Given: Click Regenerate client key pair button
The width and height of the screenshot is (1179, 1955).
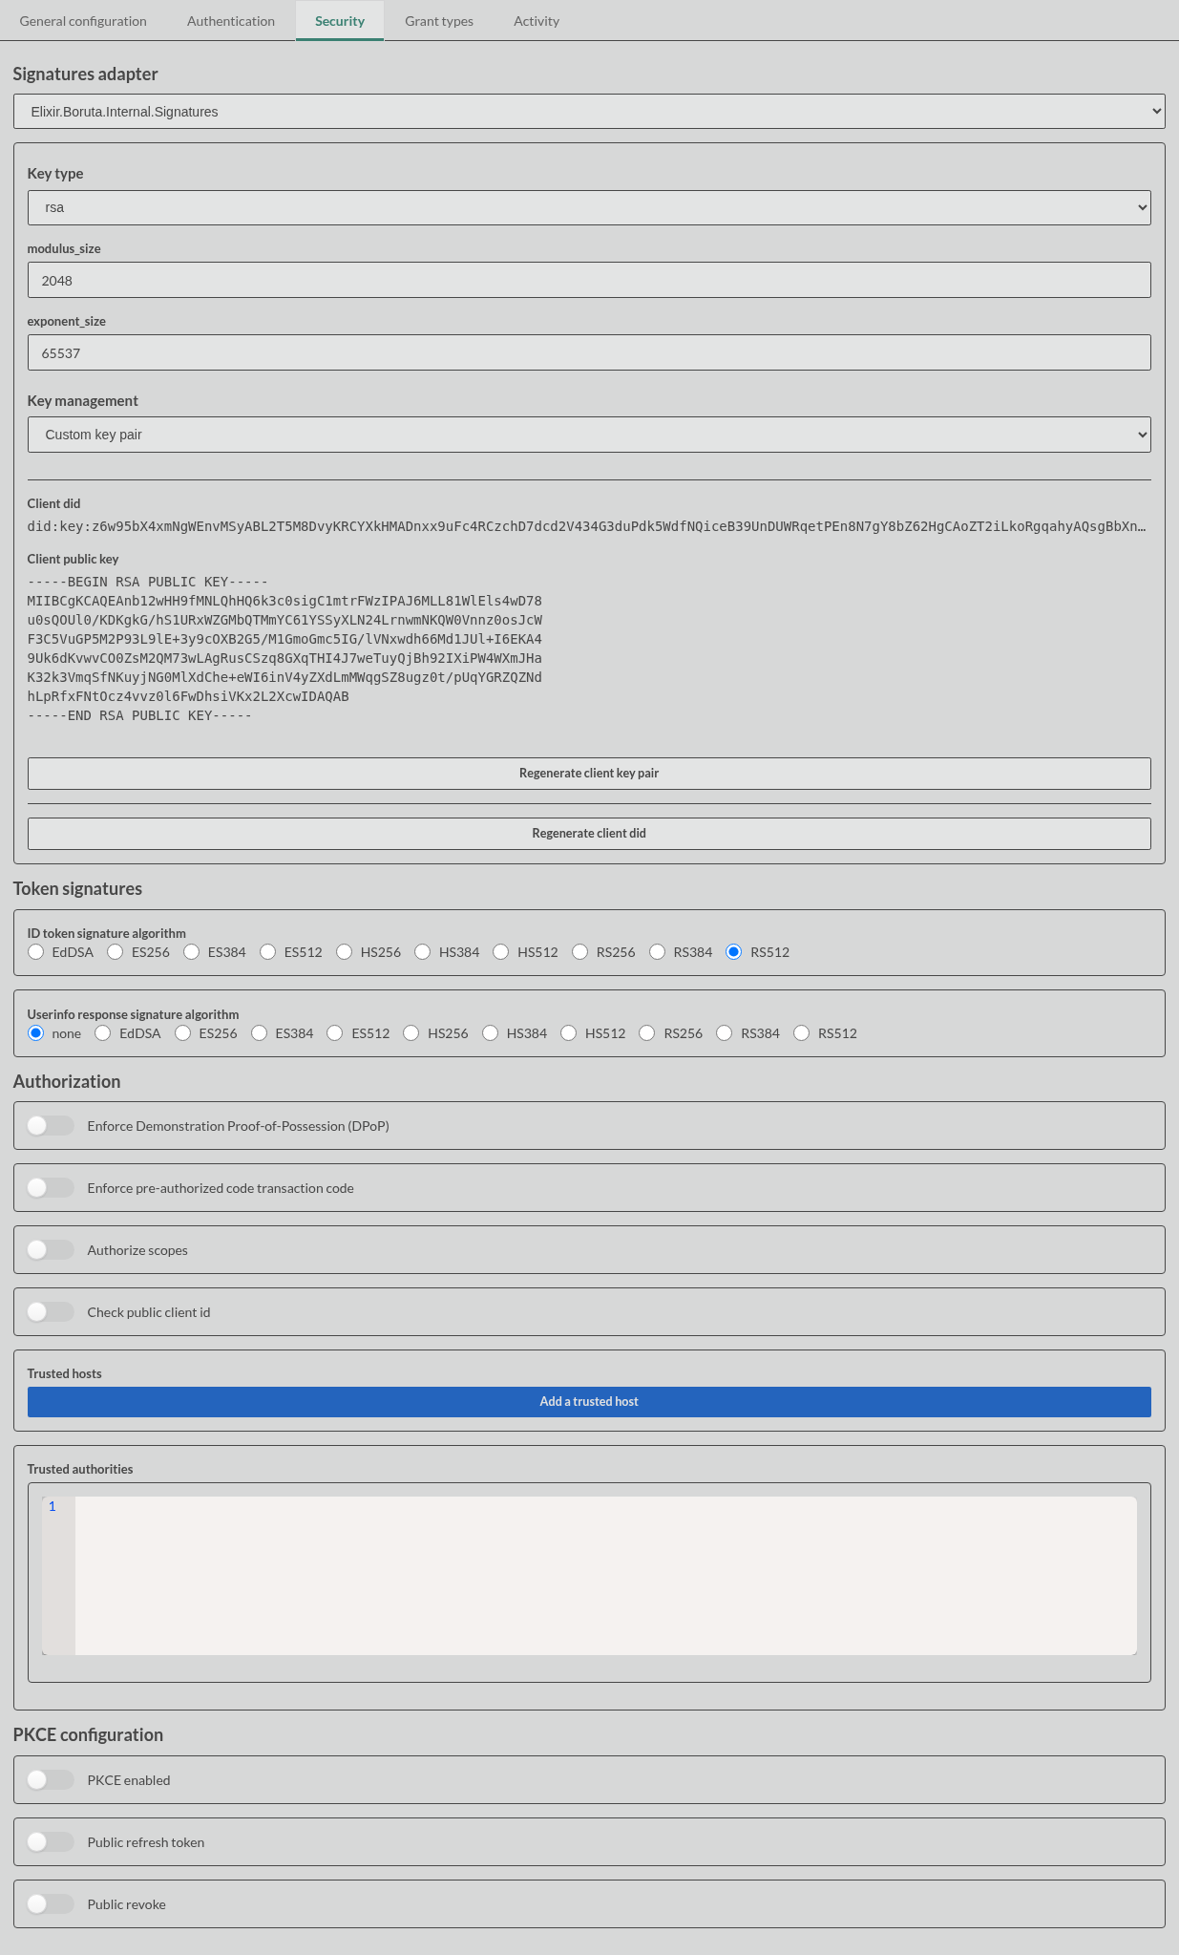Looking at the screenshot, I should point(589,774).
